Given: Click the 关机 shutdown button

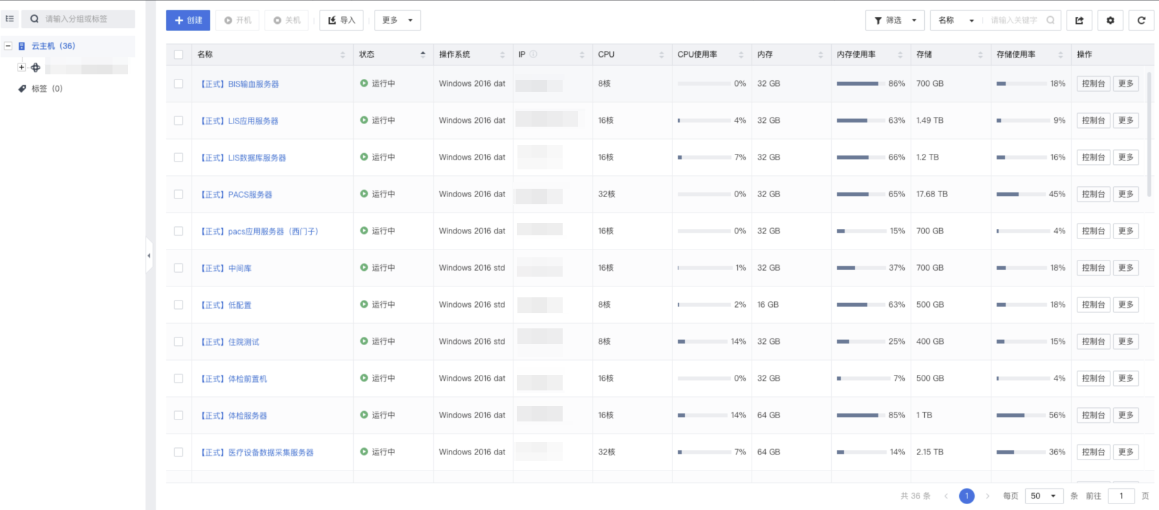Looking at the screenshot, I should point(287,20).
